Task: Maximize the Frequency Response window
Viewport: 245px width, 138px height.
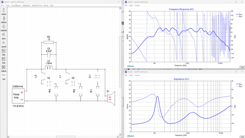Action: click(236, 2)
